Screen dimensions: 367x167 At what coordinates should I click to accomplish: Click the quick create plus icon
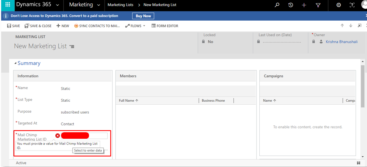click(x=304, y=5)
